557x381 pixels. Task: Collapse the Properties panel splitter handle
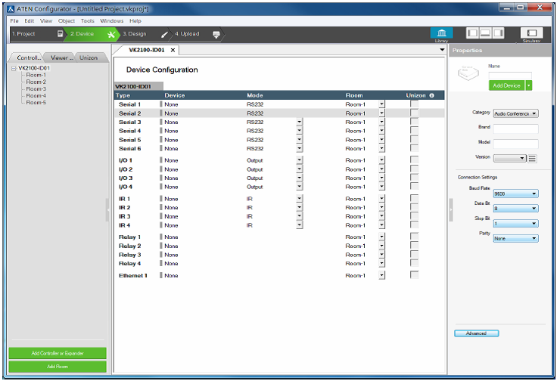click(x=451, y=210)
